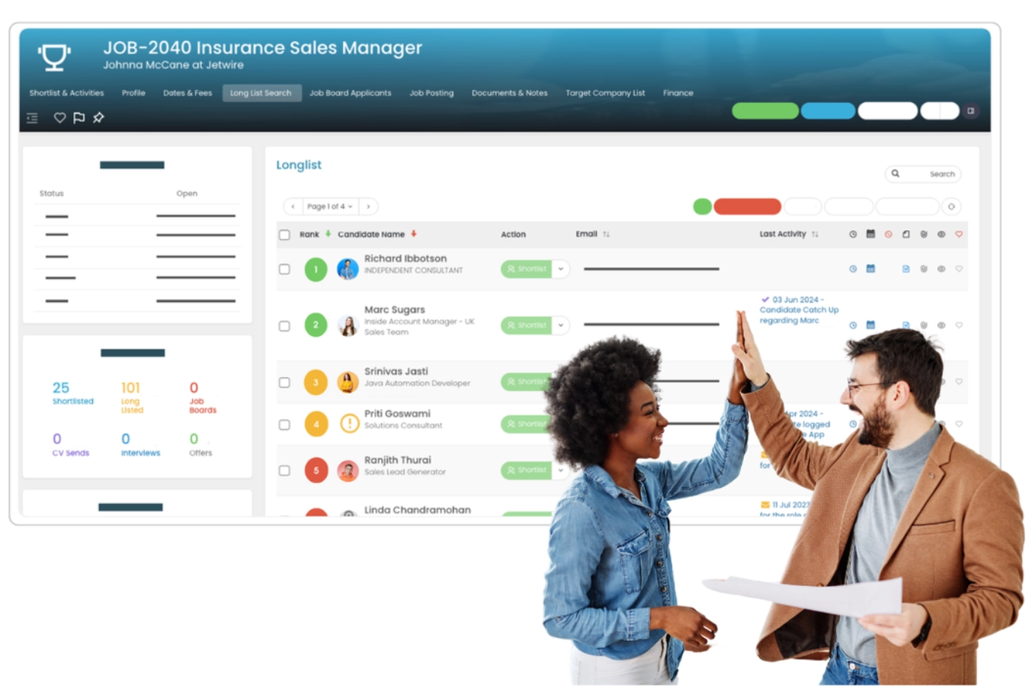
Task: Click the Shortlist button for Richard Ibbotson
Action: point(526,269)
